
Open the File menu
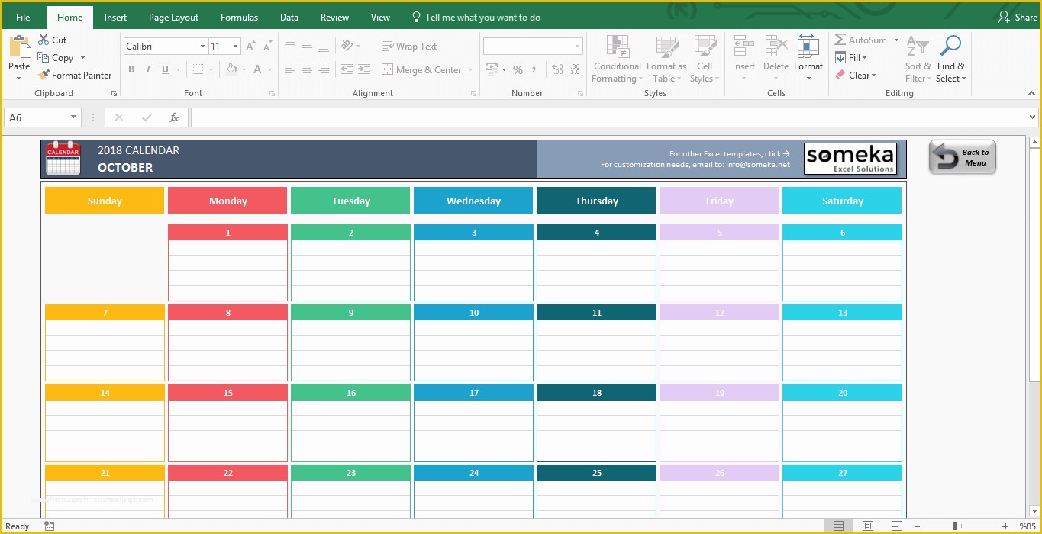coord(22,17)
